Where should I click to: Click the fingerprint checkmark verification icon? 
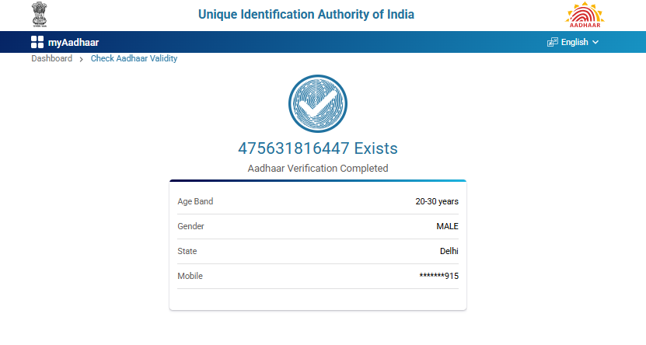(317, 105)
